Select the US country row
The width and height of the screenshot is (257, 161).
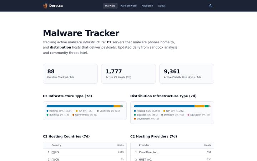[x=85, y=152]
